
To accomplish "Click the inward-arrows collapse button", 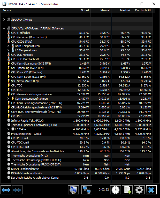I will tap(17, 190).
